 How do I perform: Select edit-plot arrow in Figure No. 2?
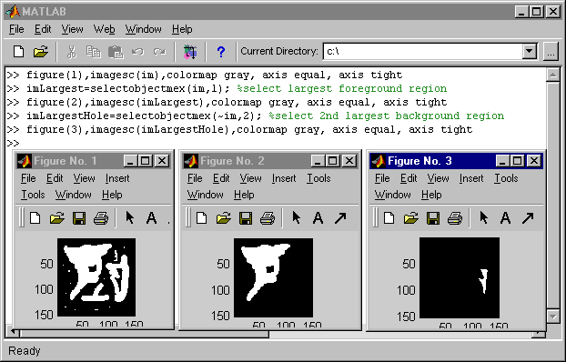(297, 217)
